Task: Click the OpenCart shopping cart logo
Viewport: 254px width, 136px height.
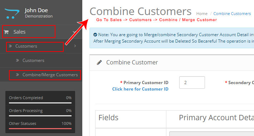Action: point(12,14)
